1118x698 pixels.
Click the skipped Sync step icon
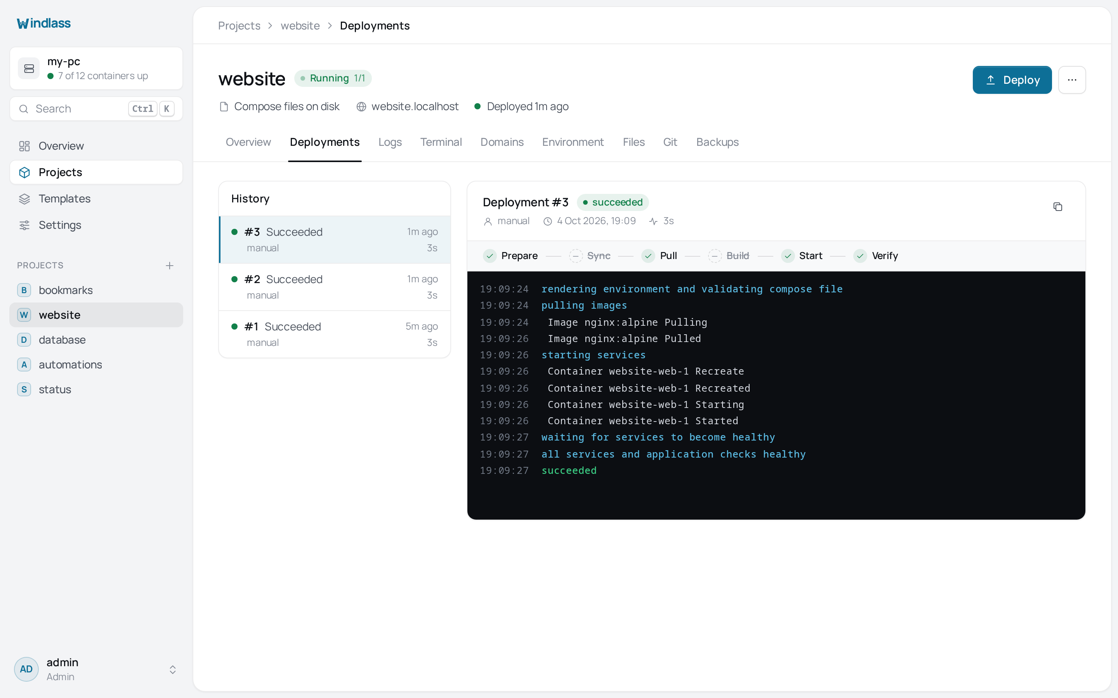pyautogui.click(x=576, y=256)
